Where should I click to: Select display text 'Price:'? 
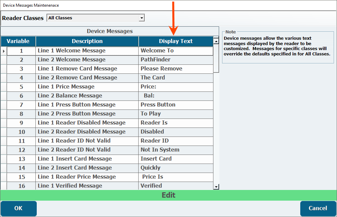[x=148, y=86]
